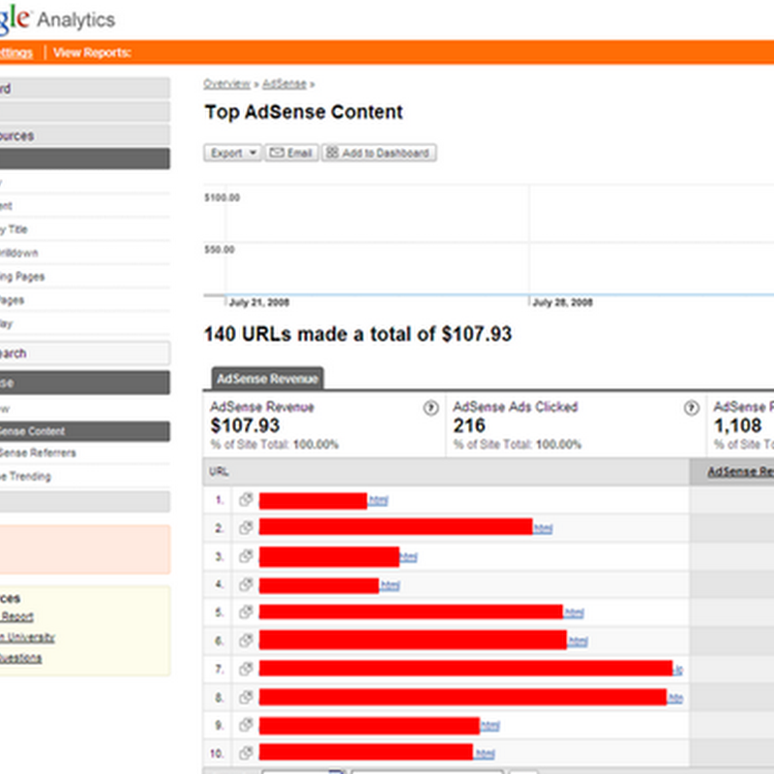Open the Analytics Settings link in orange bar
Screen dimensions: 774x774
[16, 53]
